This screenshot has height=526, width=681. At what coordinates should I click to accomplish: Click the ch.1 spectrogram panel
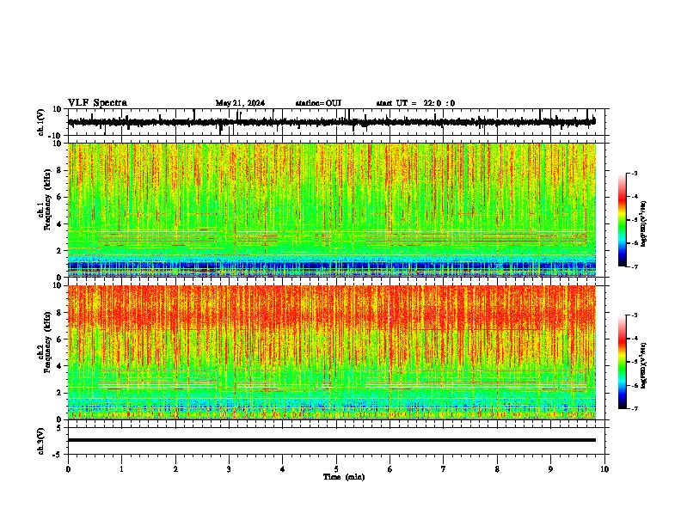point(332,210)
